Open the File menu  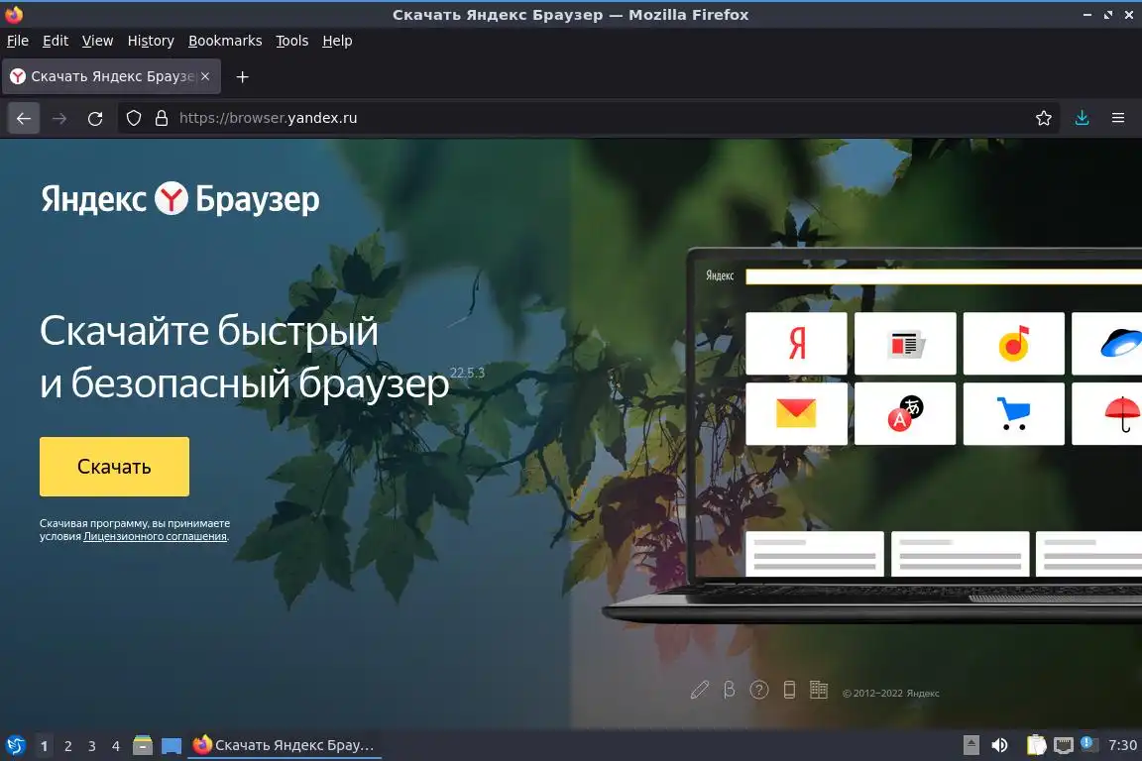click(18, 41)
